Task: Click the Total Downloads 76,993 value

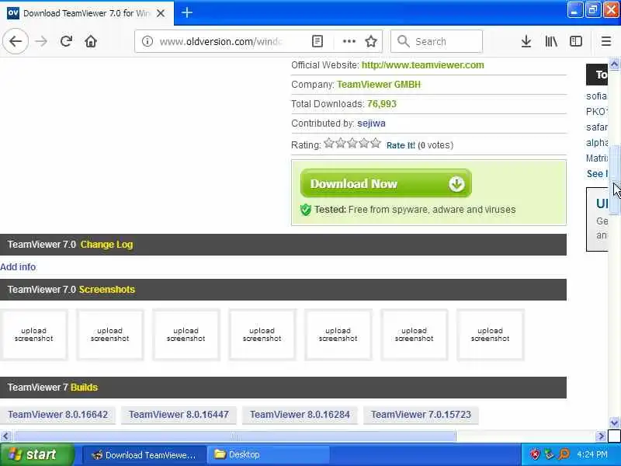Action: [382, 104]
